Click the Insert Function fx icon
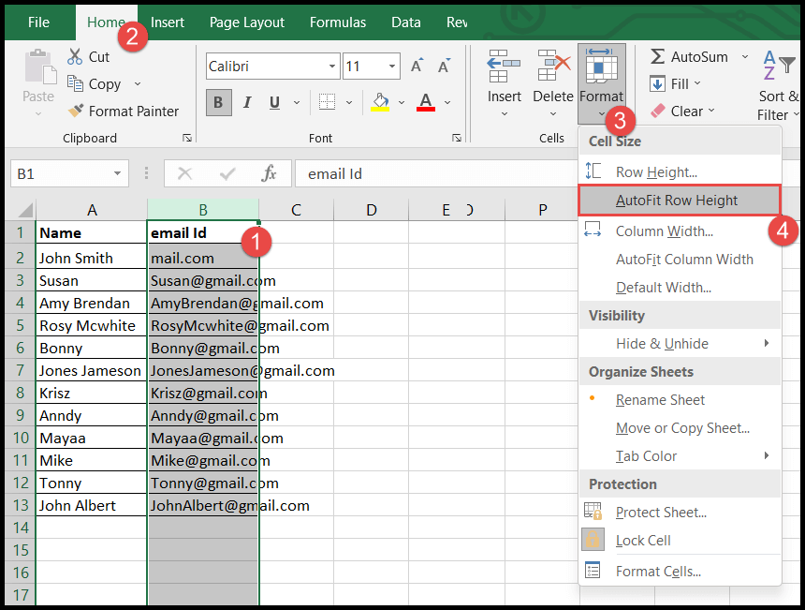The width and height of the screenshot is (805, 610). 269,173
